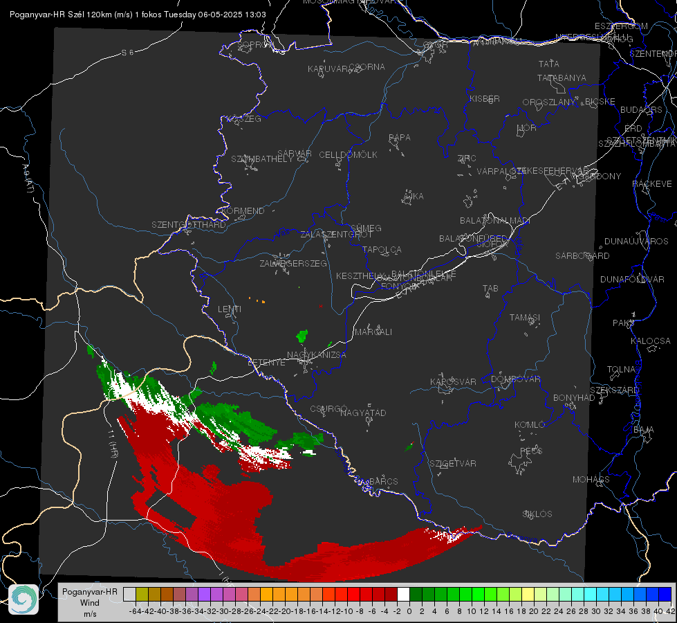The width and height of the screenshot is (677, 623).
Task: Click the SZOMBATHELY city label
Action: [x=262, y=159]
